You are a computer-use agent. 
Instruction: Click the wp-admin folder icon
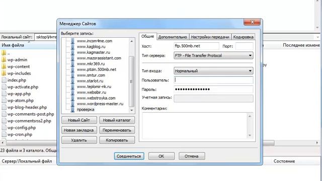point(4,60)
